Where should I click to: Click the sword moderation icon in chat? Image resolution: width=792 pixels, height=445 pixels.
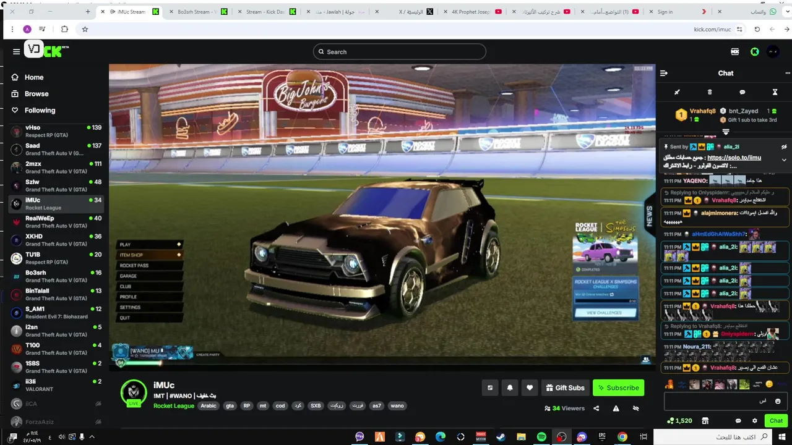point(677,92)
